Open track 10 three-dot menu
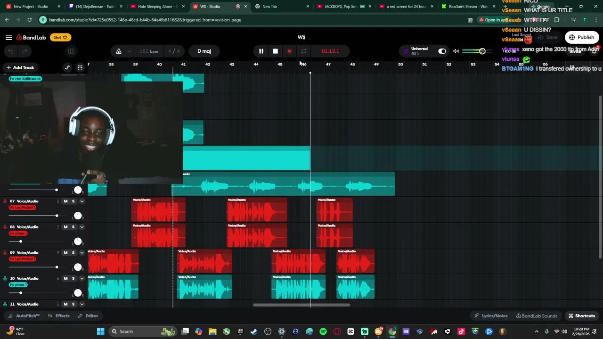This screenshot has width=603, height=339. click(x=58, y=278)
